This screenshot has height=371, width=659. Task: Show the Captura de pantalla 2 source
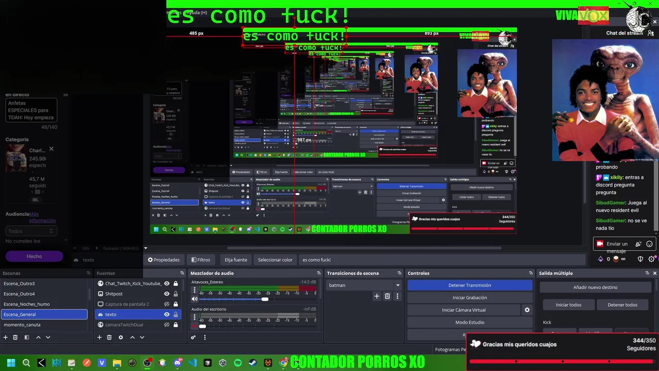coord(167,304)
